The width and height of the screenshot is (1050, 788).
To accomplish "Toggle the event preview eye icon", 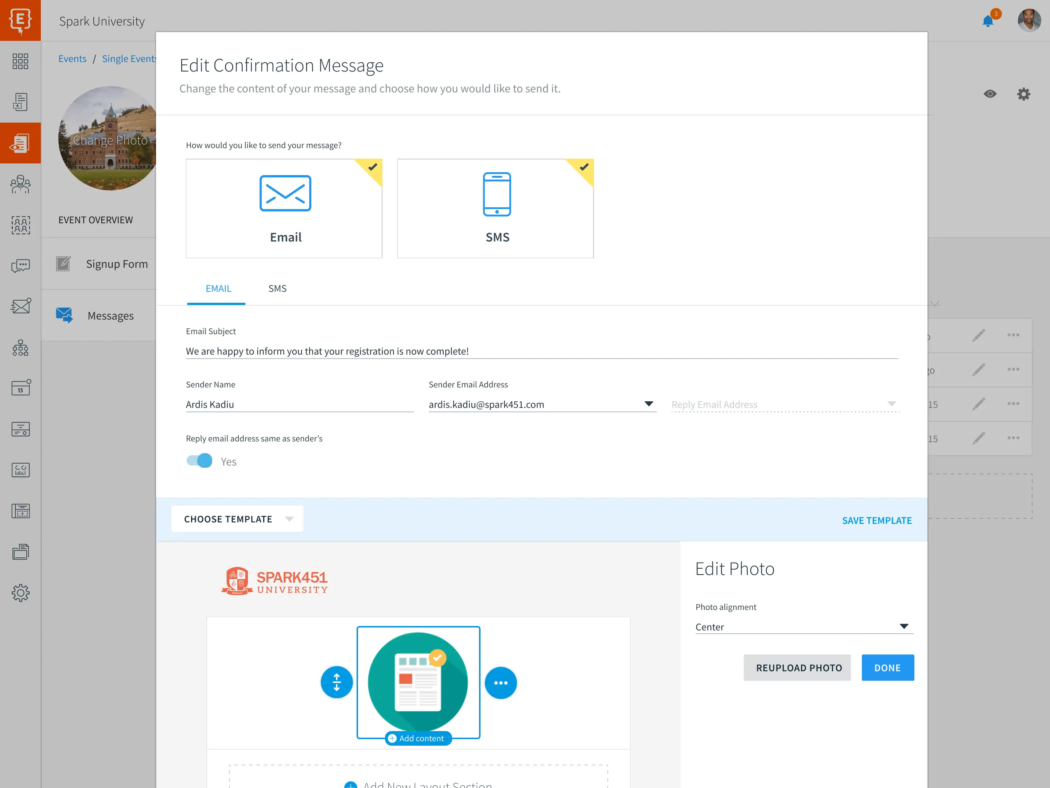I will [x=990, y=94].
